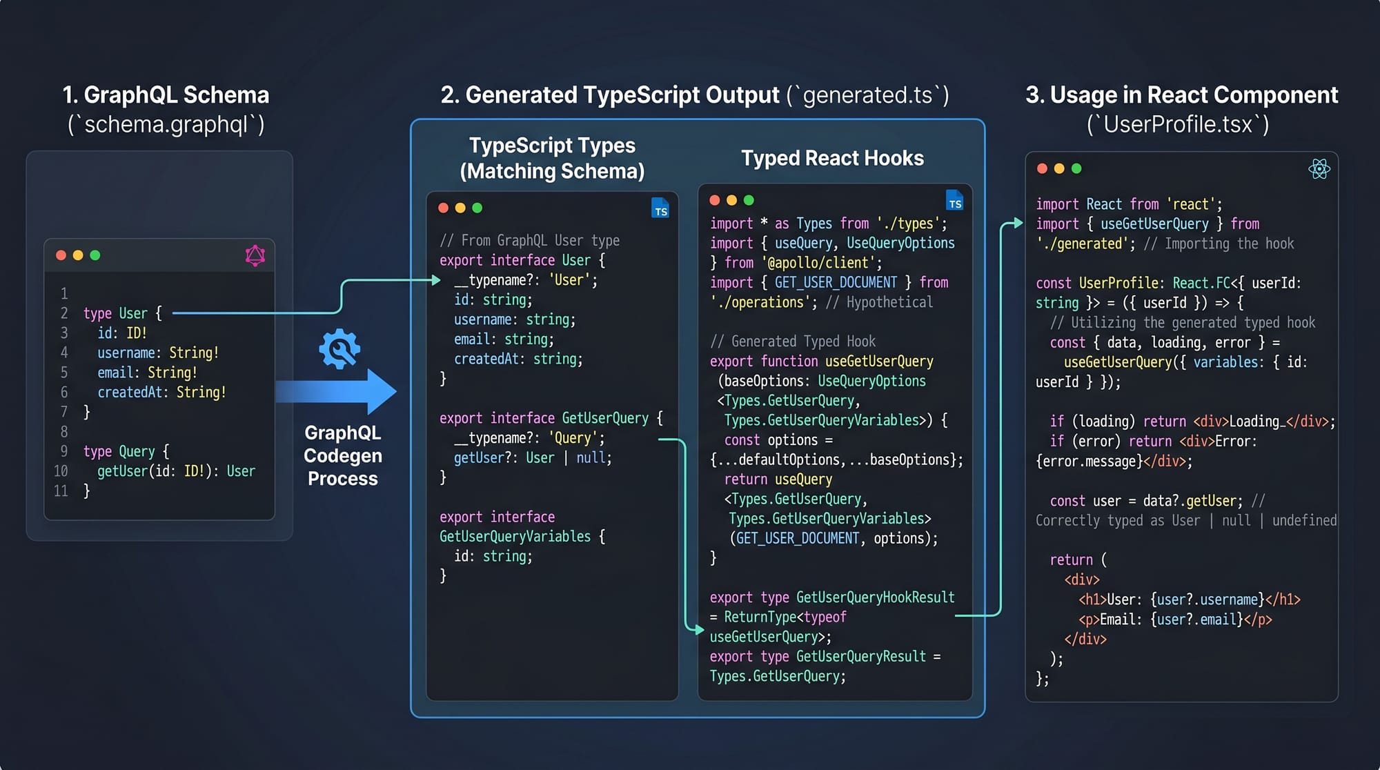Viewport: 1380px width, 770px height.
Task: Click 'type Query {' on schema line 9
Action: (126, 452)
